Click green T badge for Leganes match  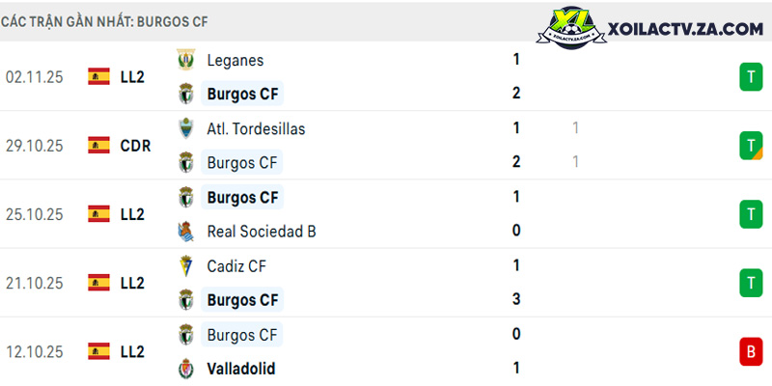point(751,77)
